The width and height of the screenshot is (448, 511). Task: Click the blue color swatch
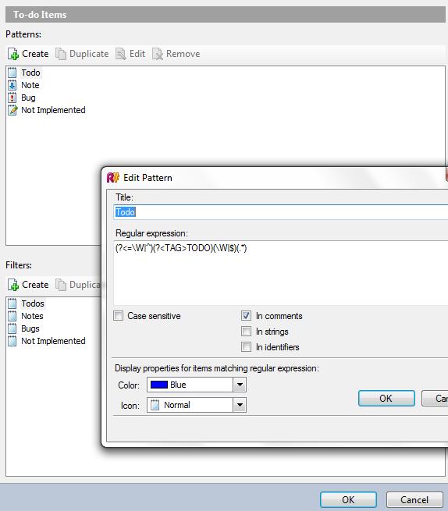tap(159, 385)
